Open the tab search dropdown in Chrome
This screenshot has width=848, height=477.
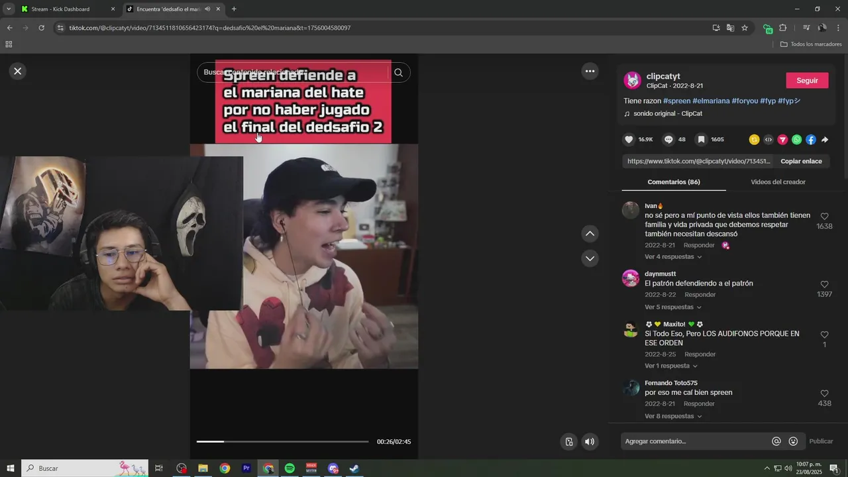(x=9, y=9)
